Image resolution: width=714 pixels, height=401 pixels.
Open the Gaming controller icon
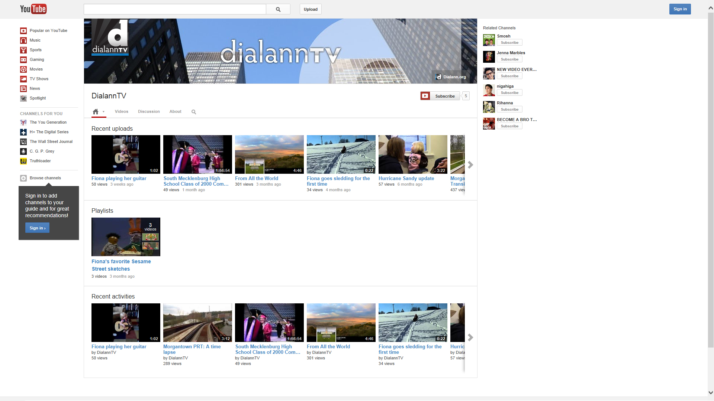23,59
